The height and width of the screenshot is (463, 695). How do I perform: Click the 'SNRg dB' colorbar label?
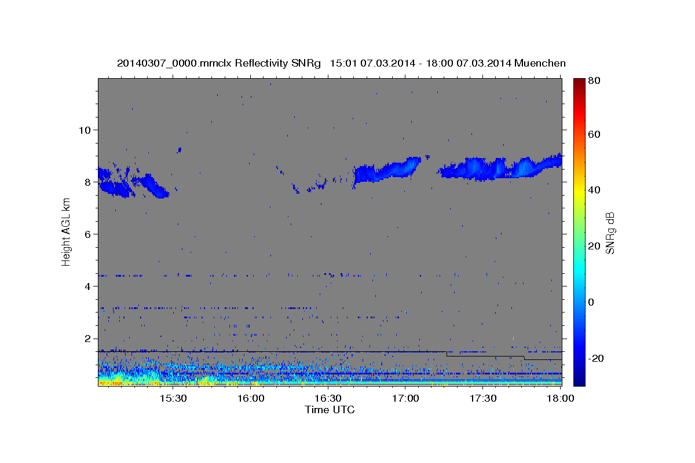click(x=610, y=233)
